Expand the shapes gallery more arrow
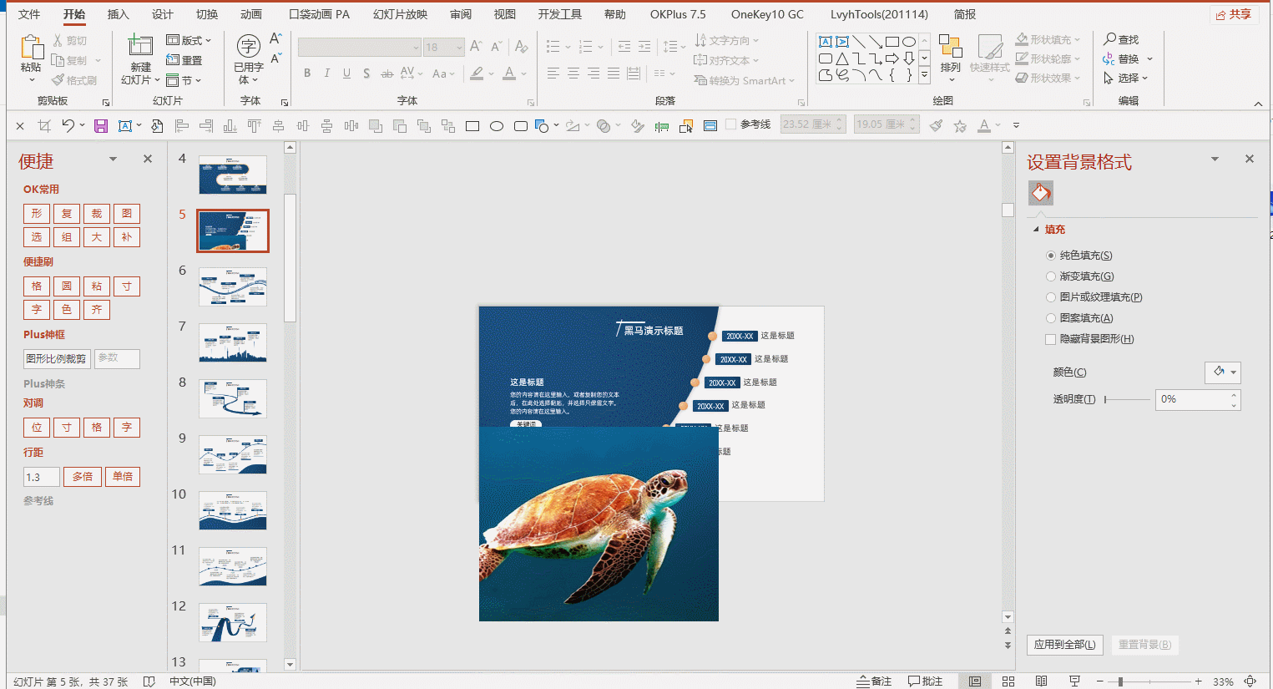 point(924,75)
